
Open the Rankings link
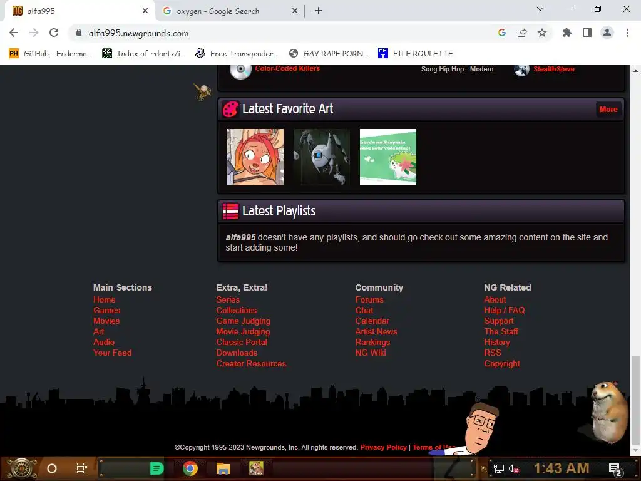pos(372,342)
